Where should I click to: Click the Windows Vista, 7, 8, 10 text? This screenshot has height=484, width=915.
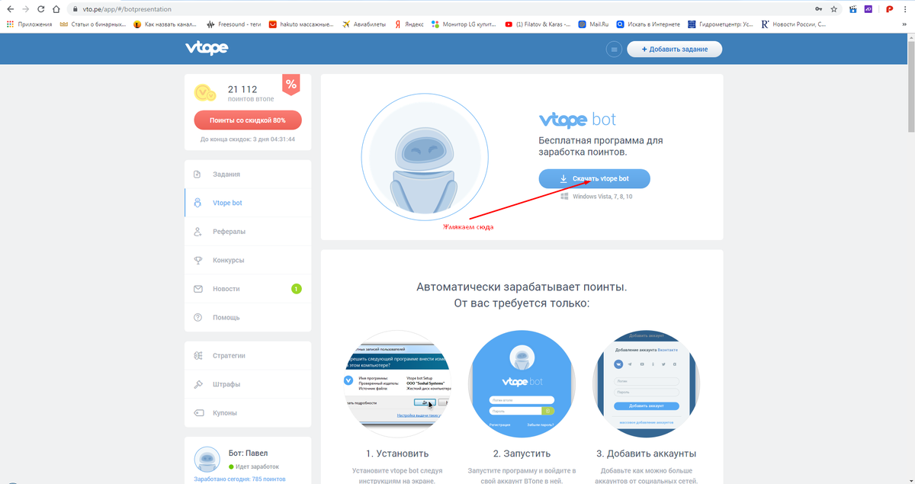602,197
